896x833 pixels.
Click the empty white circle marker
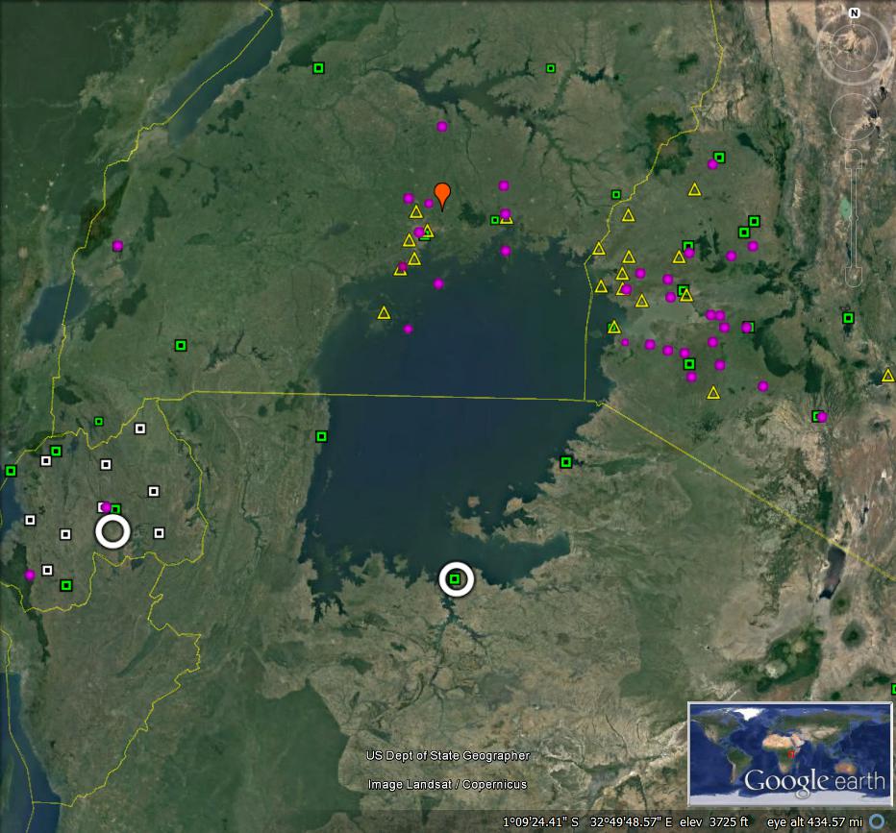point(112,531)
